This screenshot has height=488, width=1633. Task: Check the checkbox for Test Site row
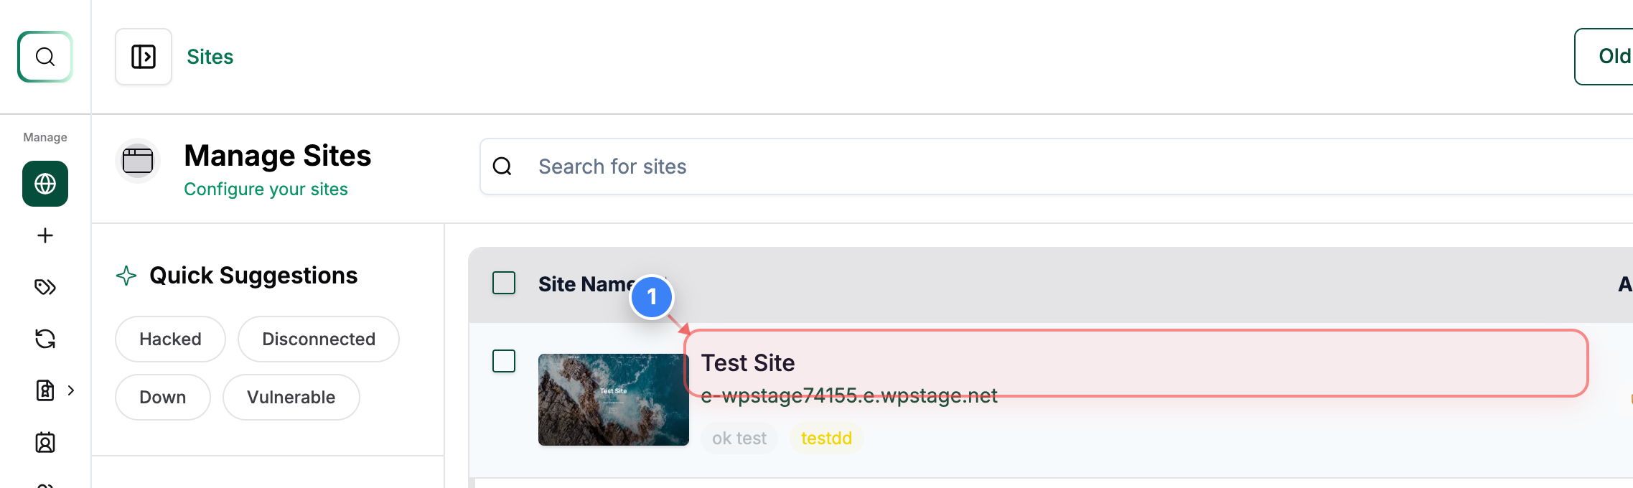(503, 362)
